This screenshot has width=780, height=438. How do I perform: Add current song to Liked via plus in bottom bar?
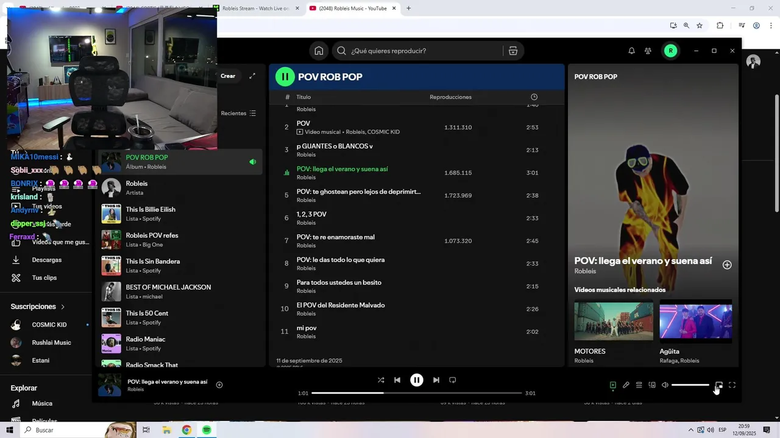[219, 385]
